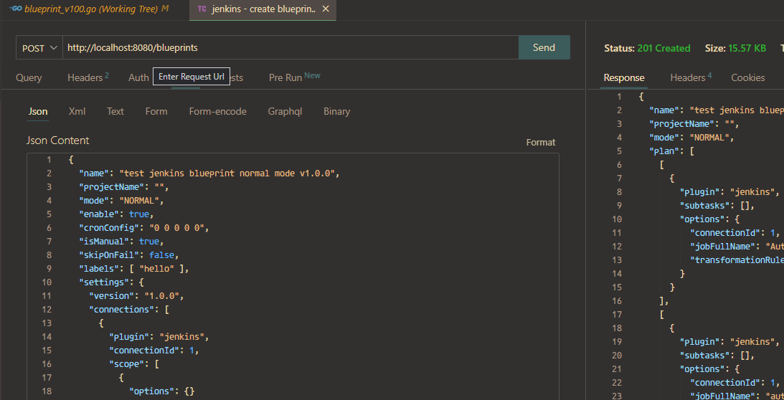Click the "plan" line in the response
The image size is (784, 400).
point(671,151)
